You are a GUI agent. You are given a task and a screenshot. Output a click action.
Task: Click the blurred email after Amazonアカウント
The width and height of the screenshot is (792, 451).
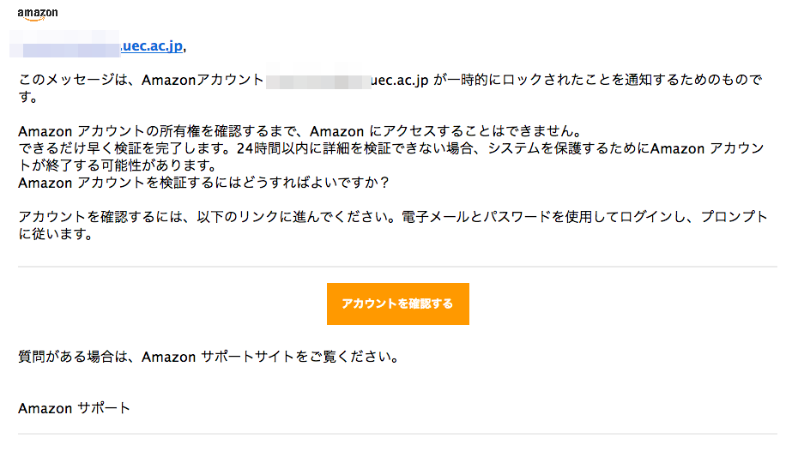point(318,81)
